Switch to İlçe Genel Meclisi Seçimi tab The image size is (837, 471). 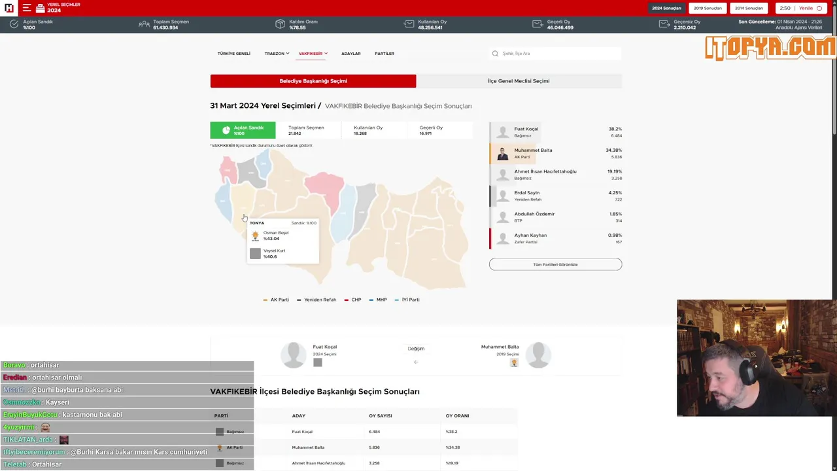[519, 81]
